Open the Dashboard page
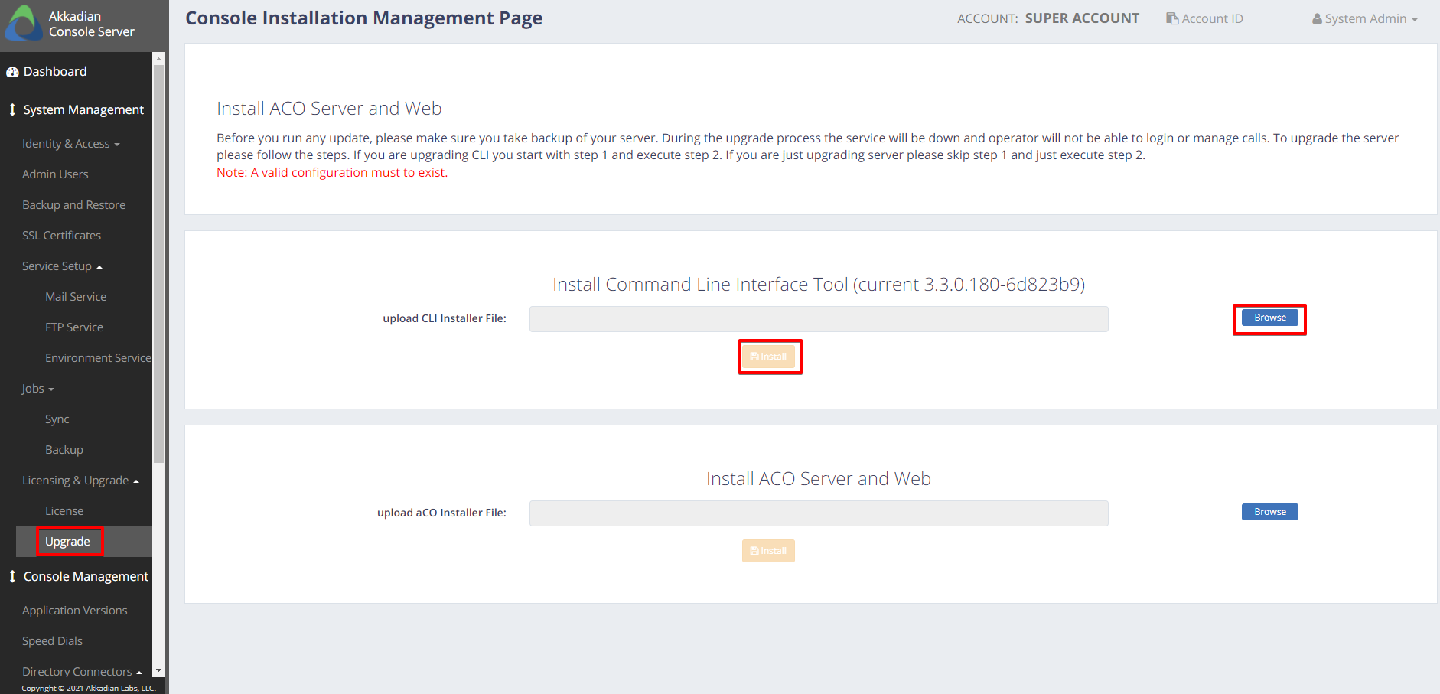Image resolution: width=1440 pixels, height=694 pixels. pos(55,71)
